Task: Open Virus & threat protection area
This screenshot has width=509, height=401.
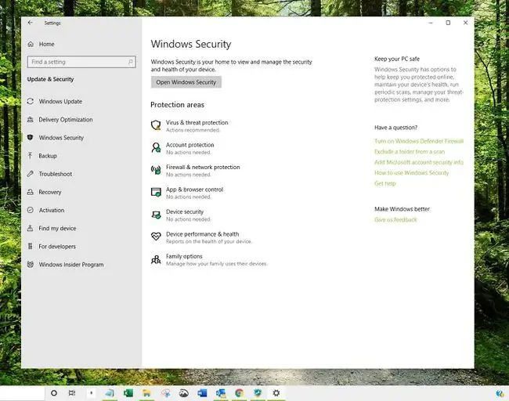Action: tap(190, 126)
